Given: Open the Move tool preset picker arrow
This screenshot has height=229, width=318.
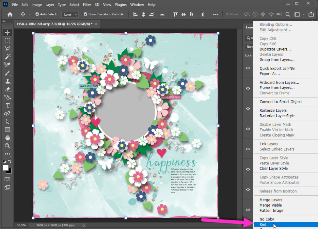Looking at the screenshot, I should coord(29,14).
